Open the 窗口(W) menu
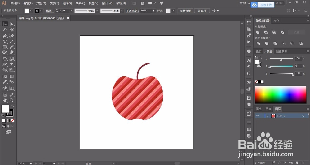The image size is (310, 165). (107, 3)
